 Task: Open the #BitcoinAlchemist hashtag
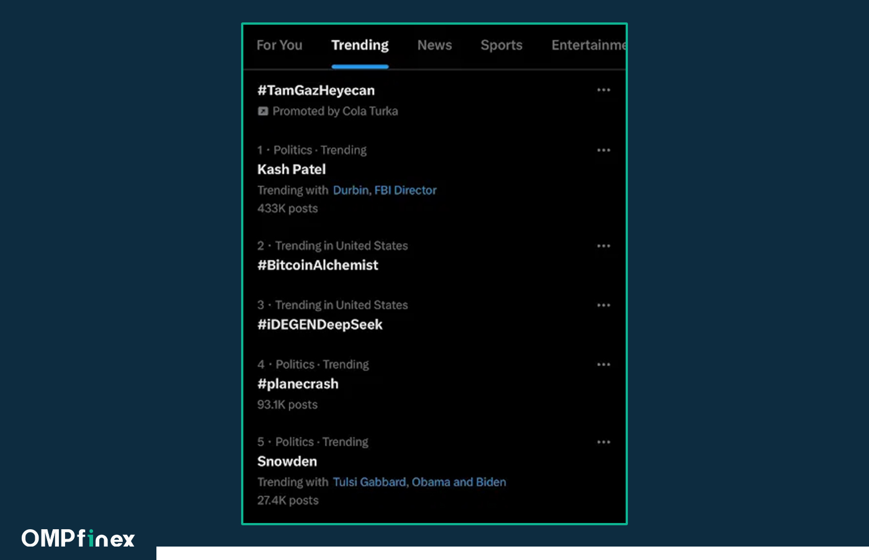[318, 265]
